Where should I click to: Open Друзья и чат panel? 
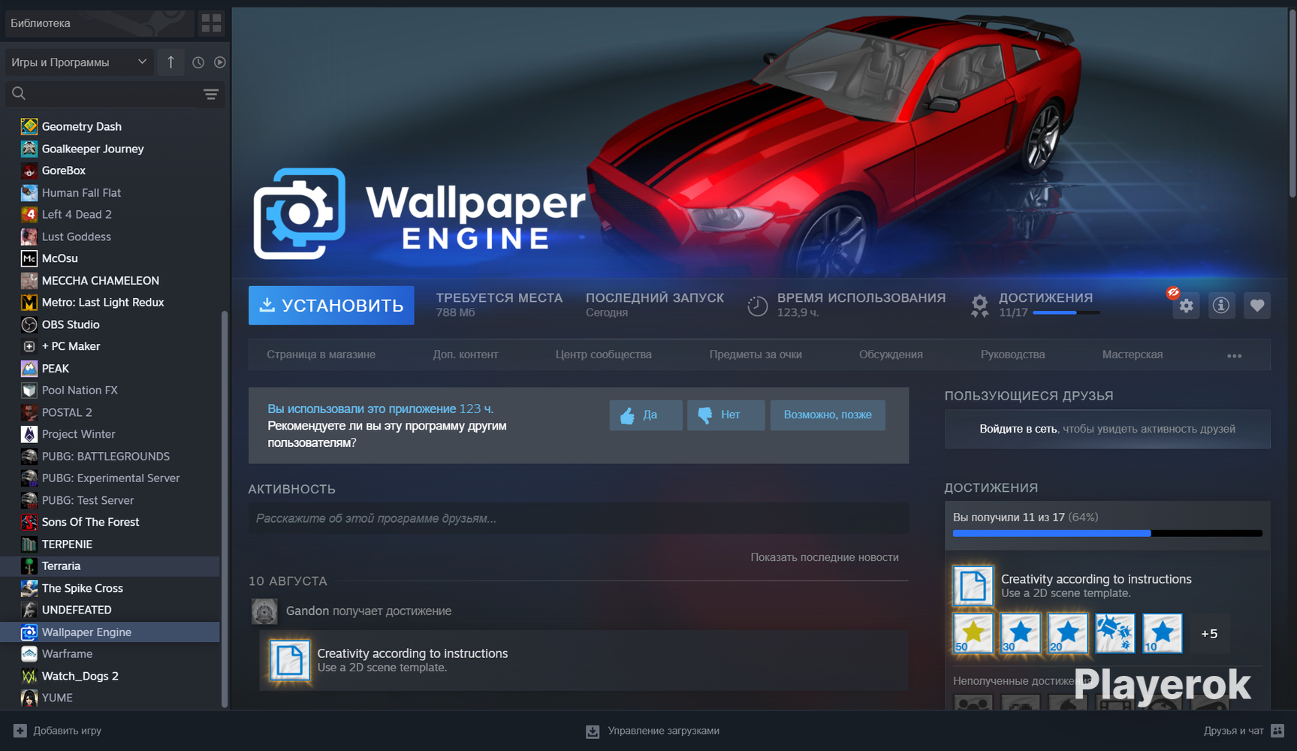[1244, 731]
